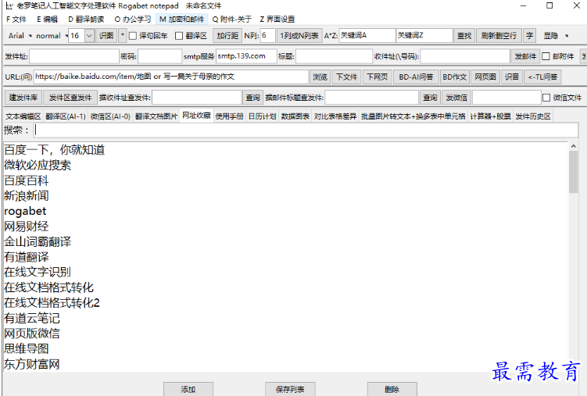587x396 pixels.
Task: Switch to the 使用手册 tab
Action: tap(230, 116)
